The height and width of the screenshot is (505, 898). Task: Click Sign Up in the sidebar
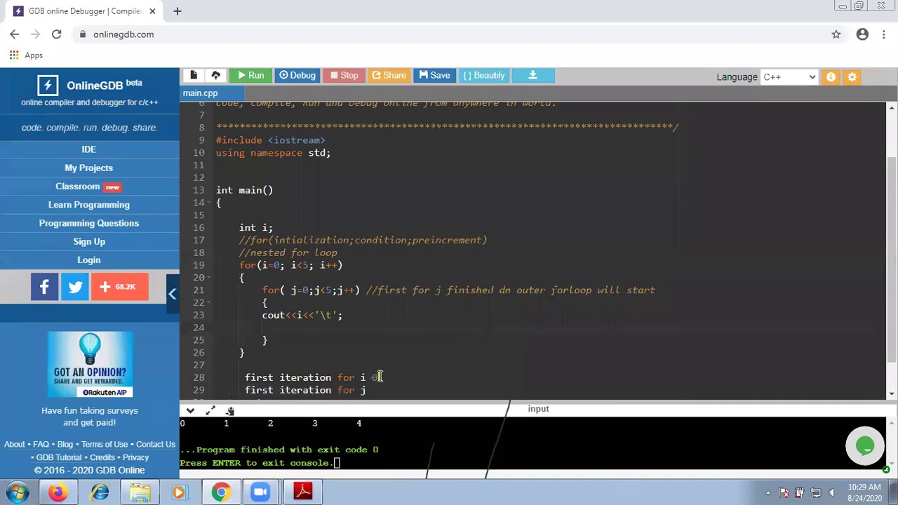point(88,241)
